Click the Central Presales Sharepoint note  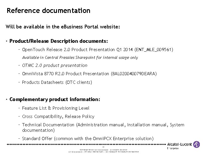coord(80,57)
